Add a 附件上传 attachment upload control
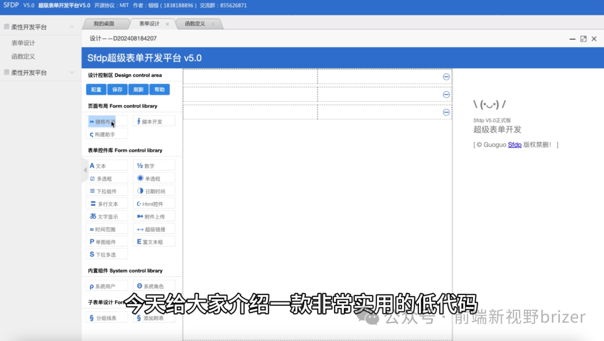 pos(154,216)
